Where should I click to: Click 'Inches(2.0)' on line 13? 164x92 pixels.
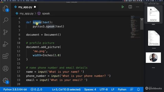pyautogui.click(x=52, y=55)
